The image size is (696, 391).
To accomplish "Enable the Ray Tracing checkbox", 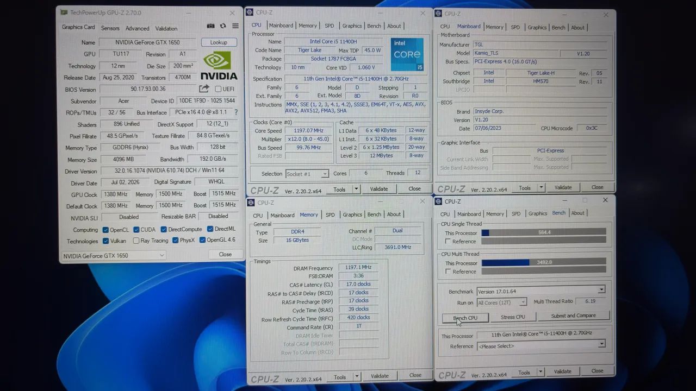I will [136, 241].
